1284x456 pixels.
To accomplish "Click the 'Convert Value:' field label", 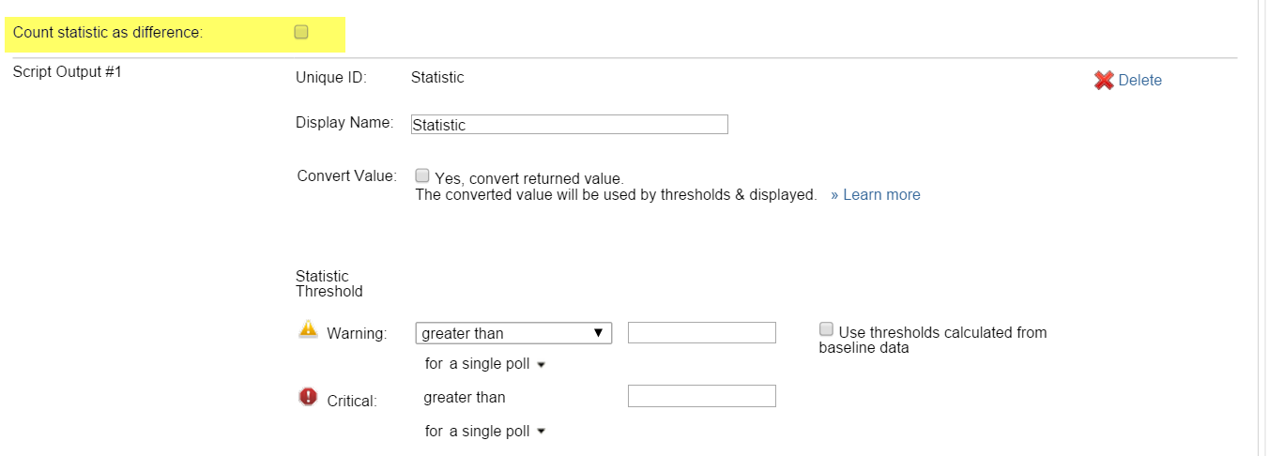I will coord(346,176).
